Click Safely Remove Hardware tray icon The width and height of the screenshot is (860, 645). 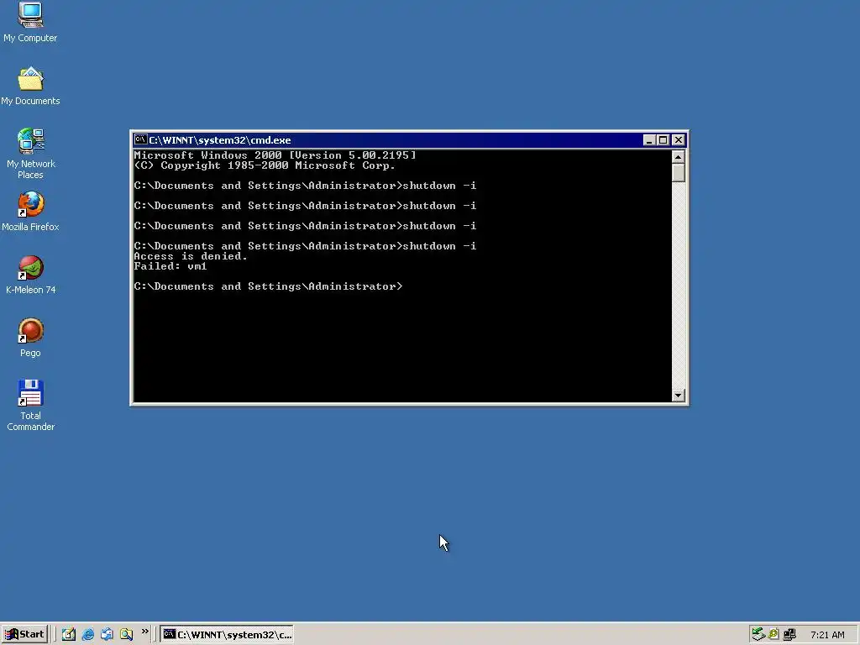pos(758,634)
